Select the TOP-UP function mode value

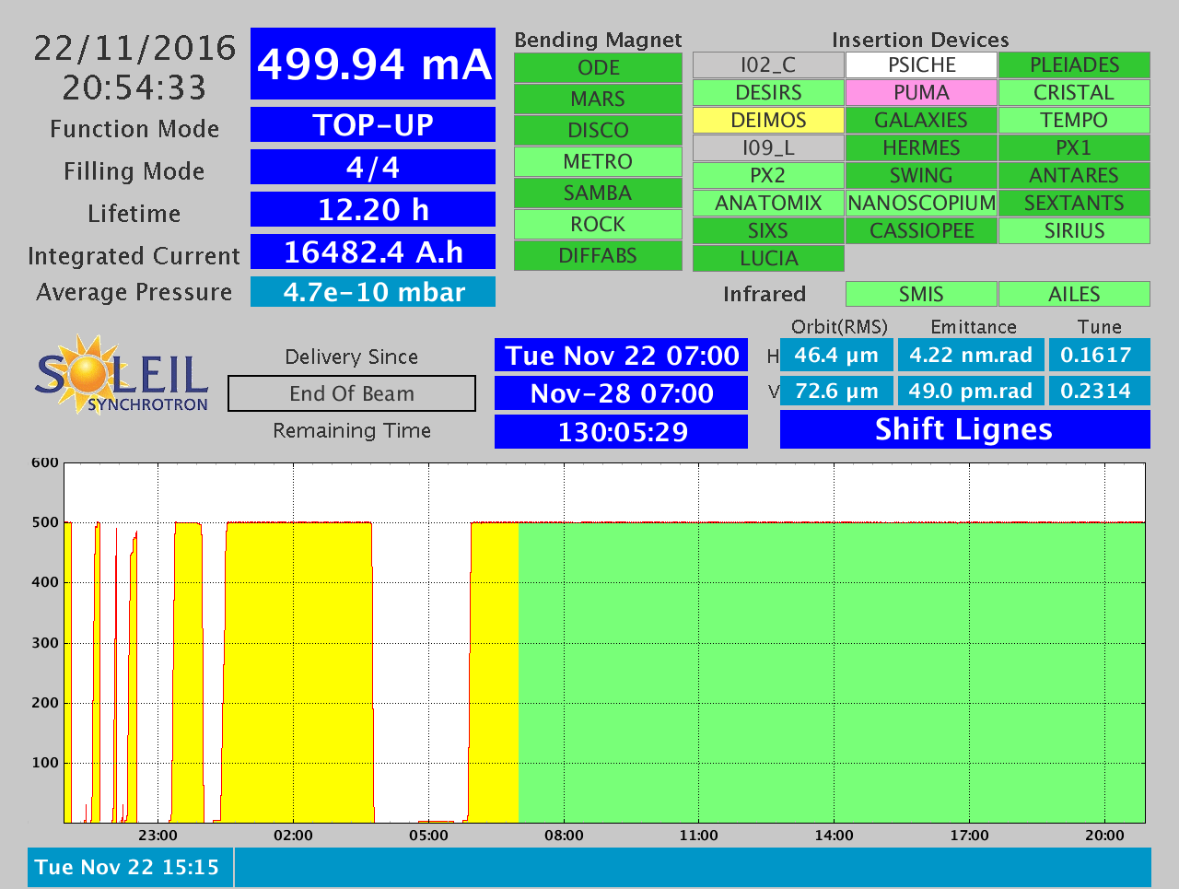click(373, 125)
